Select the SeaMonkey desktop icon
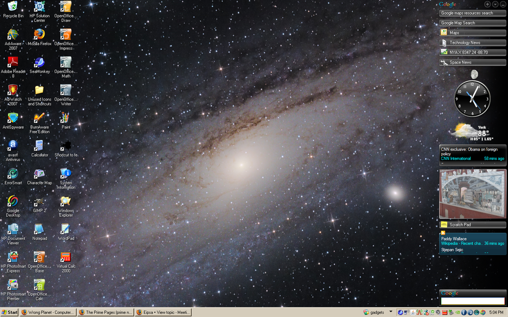Viewport: 508px width, 317px height. pos(40,65)
